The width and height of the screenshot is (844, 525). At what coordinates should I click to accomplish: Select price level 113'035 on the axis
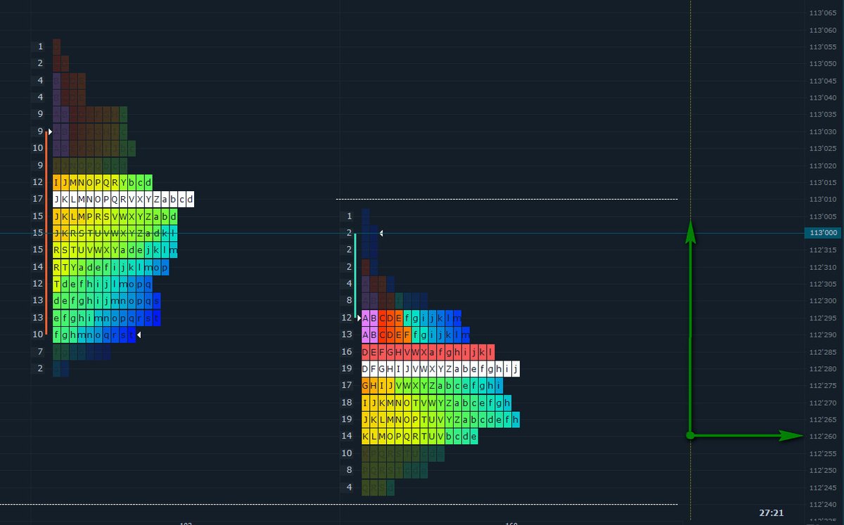(823, 115)
